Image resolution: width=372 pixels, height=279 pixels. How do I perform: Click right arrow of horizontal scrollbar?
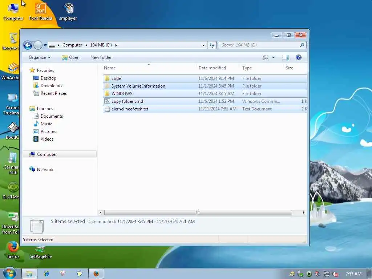[304, 213]
